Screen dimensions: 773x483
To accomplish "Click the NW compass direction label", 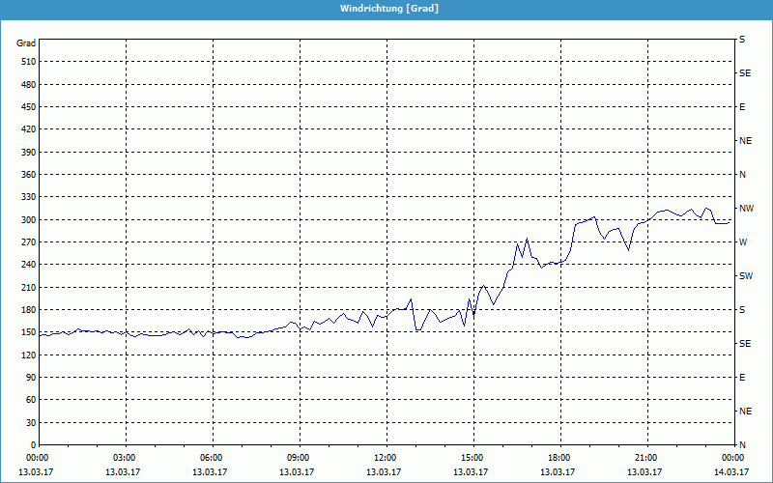I will [746, 208].
